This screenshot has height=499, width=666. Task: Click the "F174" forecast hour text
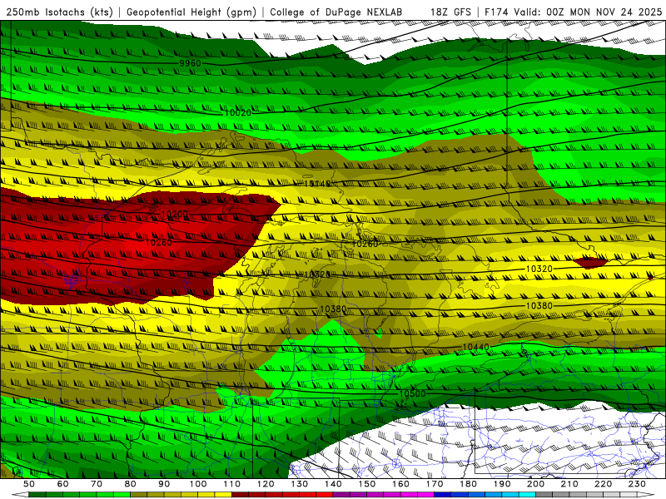(x=497, y=12)
